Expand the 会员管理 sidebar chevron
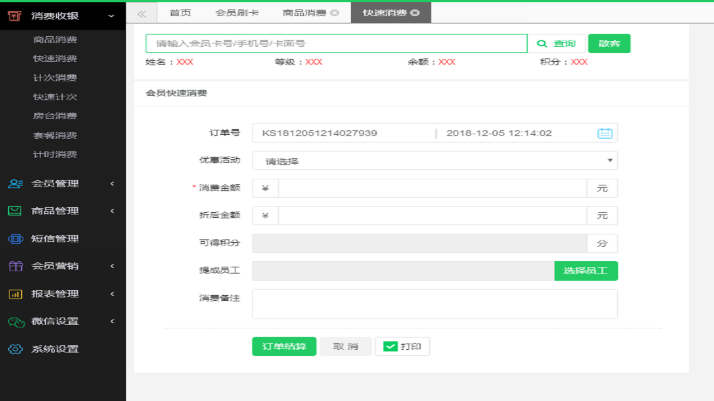714x401 pixels. click(x=111, y=183)
